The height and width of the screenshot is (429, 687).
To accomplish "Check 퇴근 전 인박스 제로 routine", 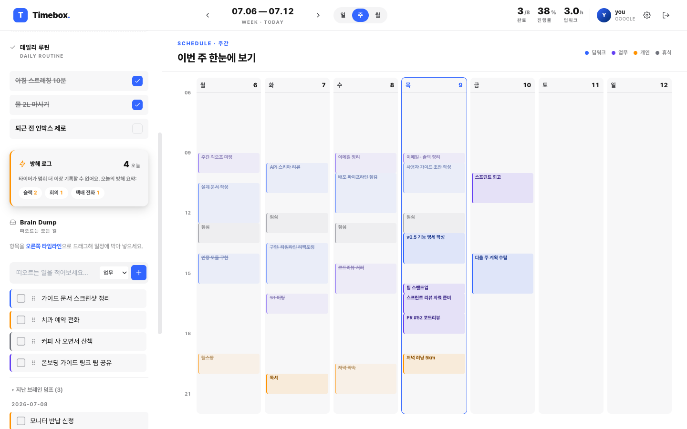I will [137, 129].
